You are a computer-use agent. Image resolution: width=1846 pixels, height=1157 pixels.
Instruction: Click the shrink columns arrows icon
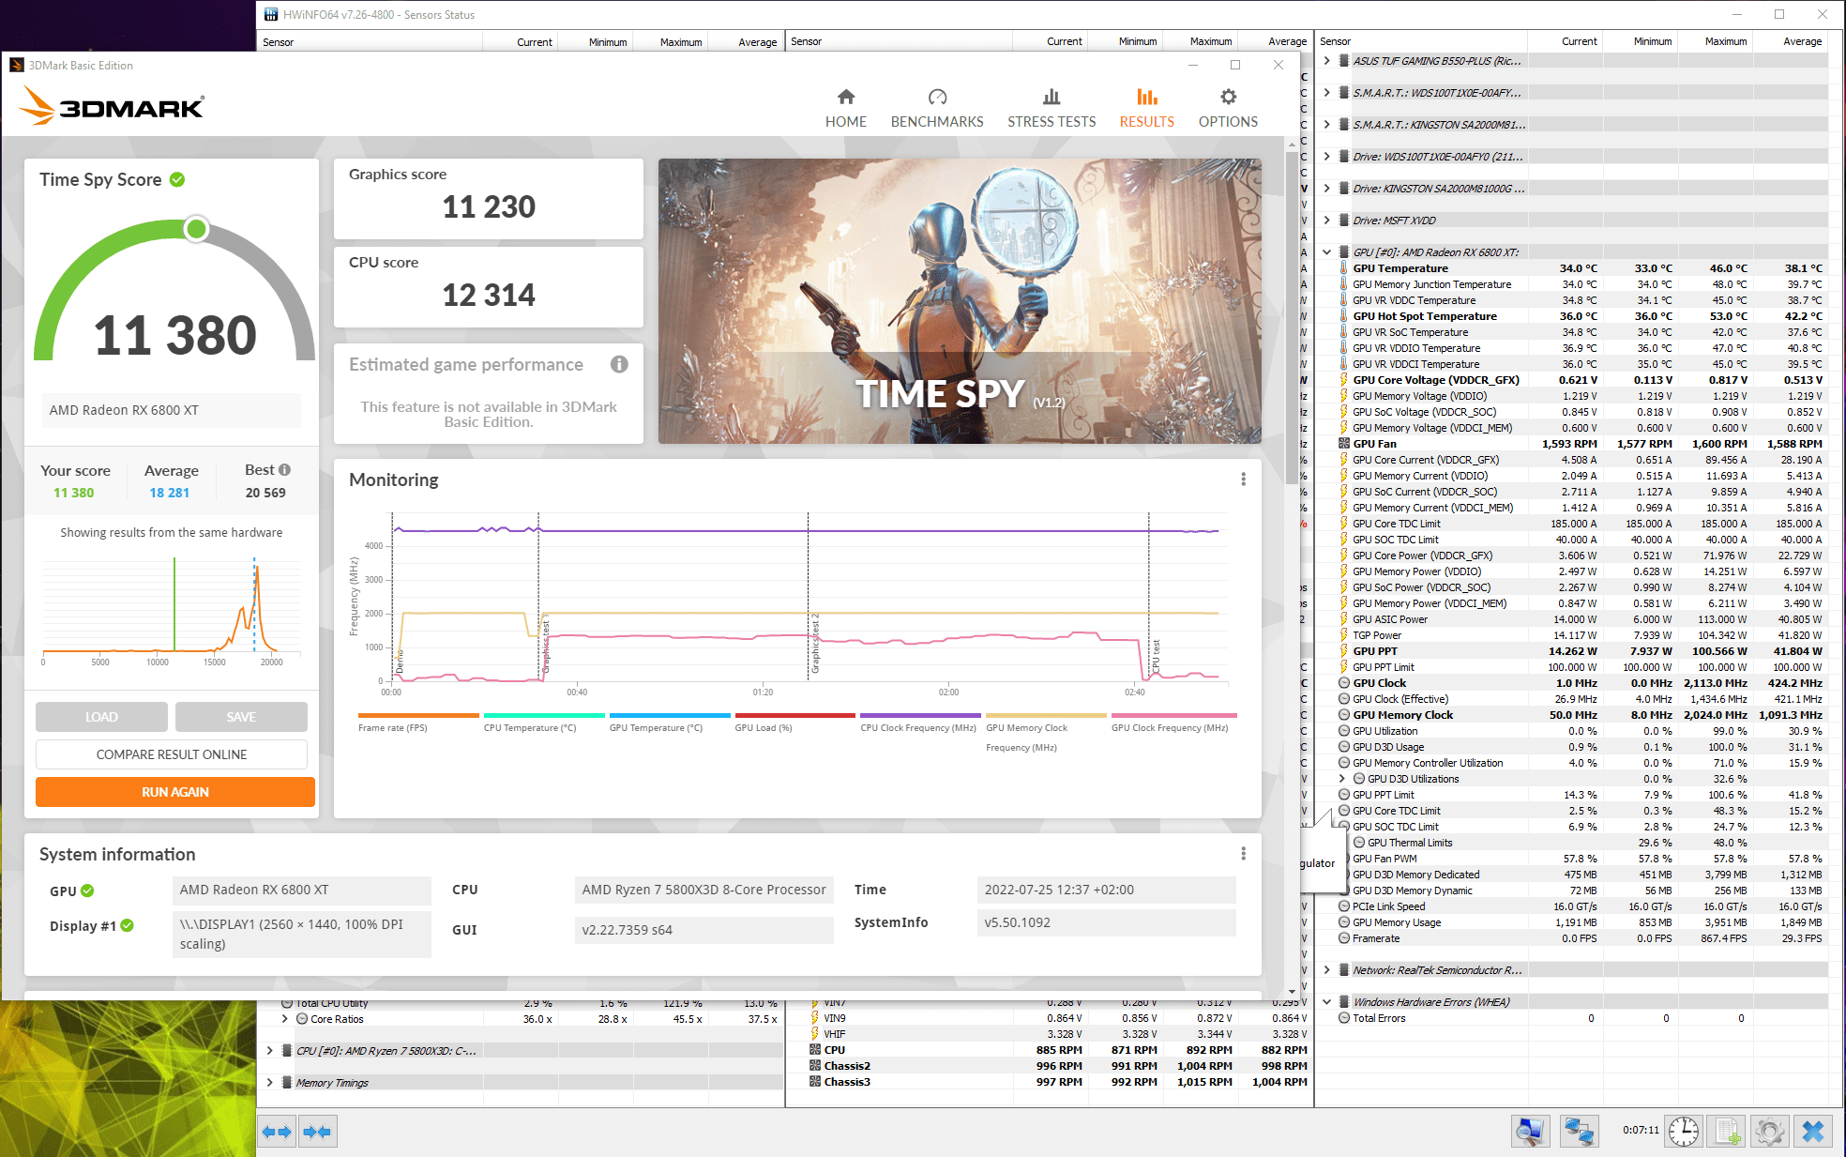(317, 1132)
